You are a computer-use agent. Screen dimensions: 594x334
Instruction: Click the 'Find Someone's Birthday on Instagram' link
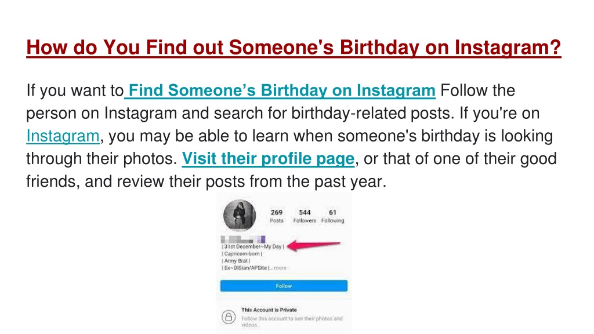280,90
